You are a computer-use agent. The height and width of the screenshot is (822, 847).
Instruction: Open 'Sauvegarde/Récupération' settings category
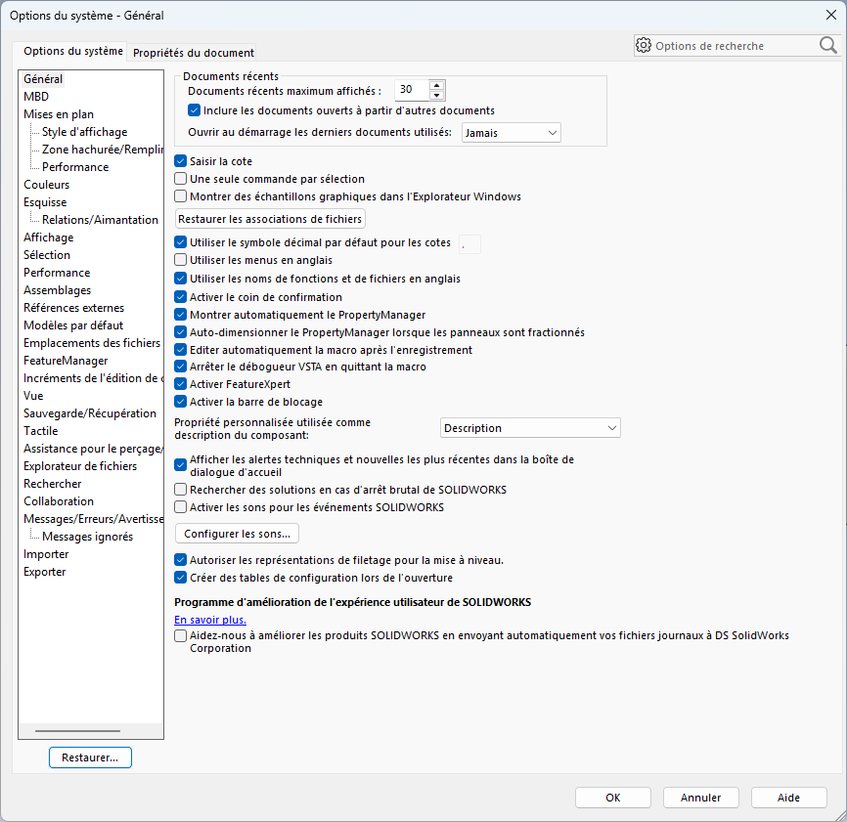pos(90,413)
